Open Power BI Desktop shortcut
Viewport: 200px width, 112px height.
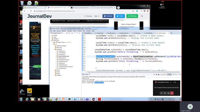click(29, 92)
